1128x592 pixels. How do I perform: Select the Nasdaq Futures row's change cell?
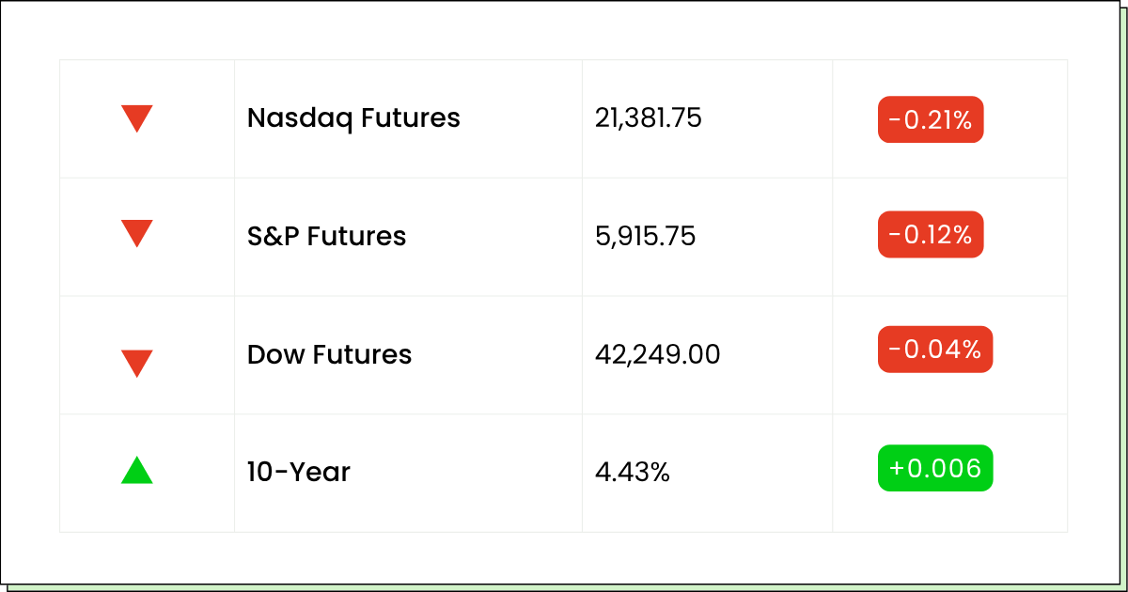pyautogui.click(x=949, y=119)
